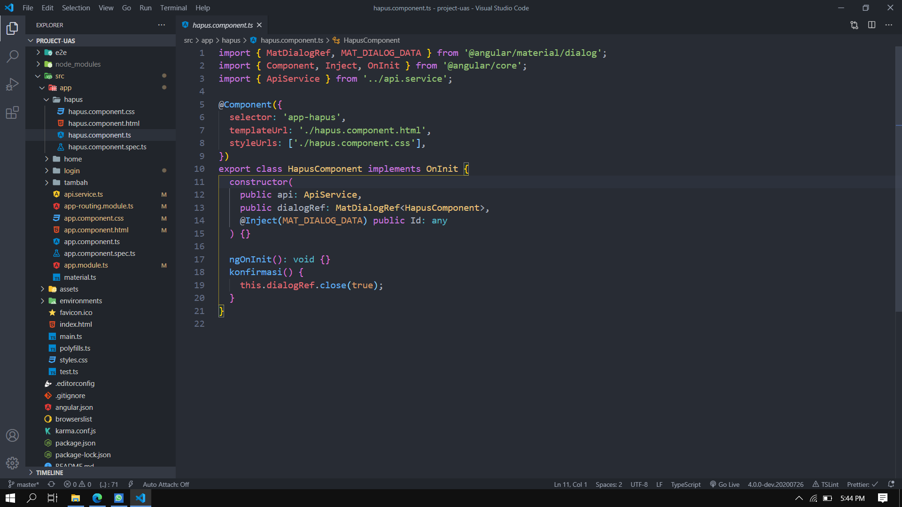The height and width of the screenshot is (507, 902).
Task: Click Synchronize Changes icon in status bar
Action: point(51,484)
